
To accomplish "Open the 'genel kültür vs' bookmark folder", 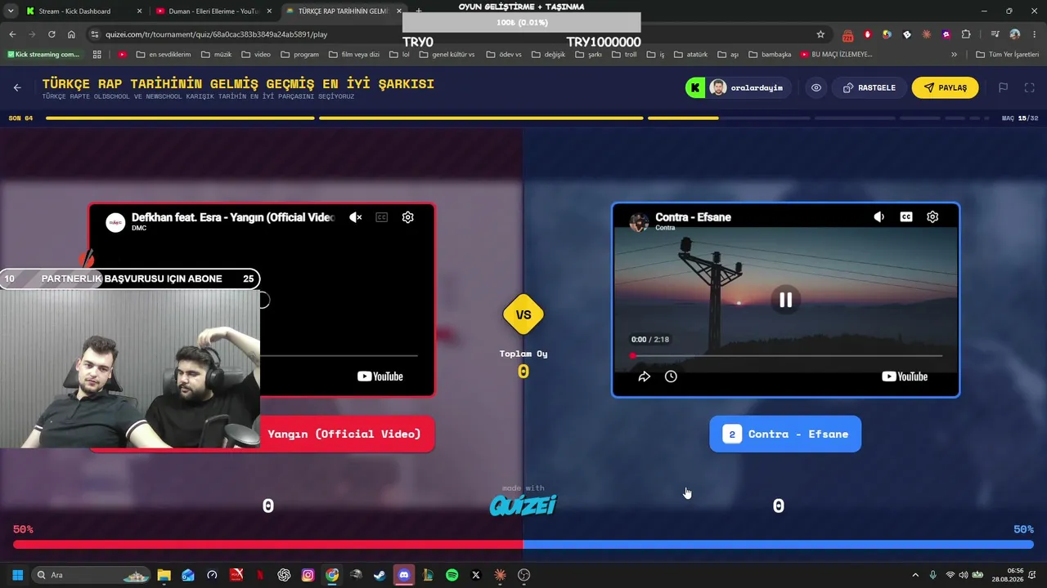I will point(447,55).
